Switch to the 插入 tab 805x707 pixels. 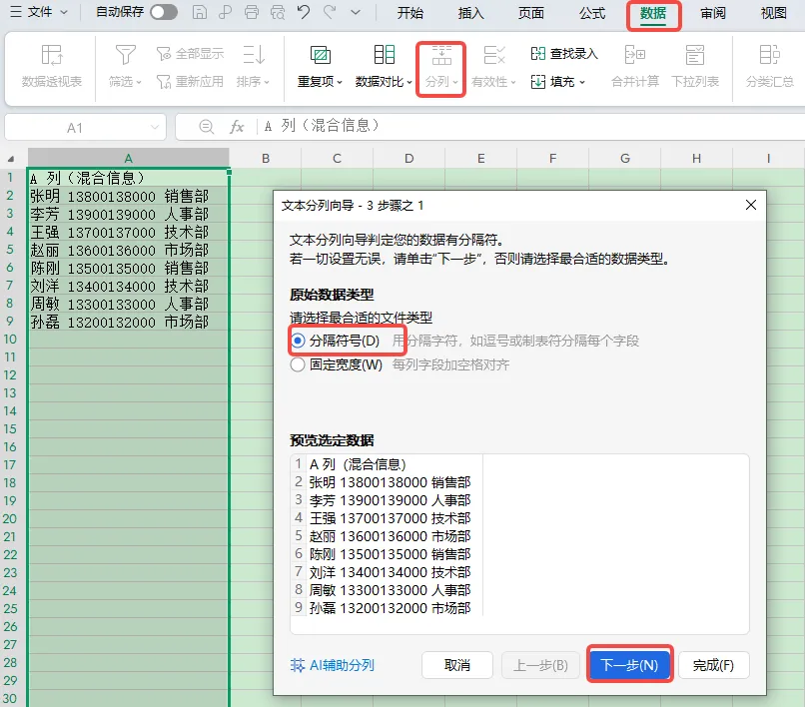470,13
